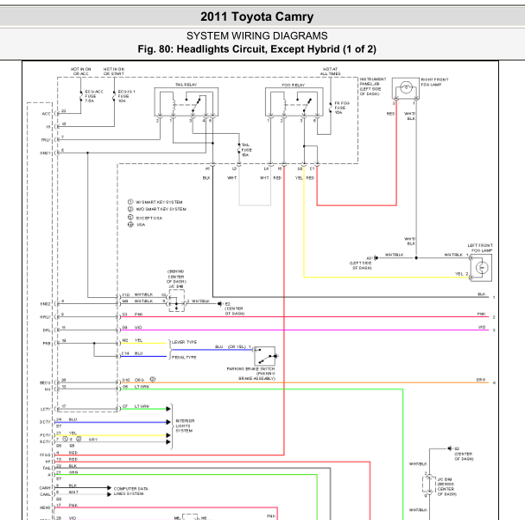Screen dimensions: 525x520
Task: Click the 'FFOG' terminal label
Action: 45,455
